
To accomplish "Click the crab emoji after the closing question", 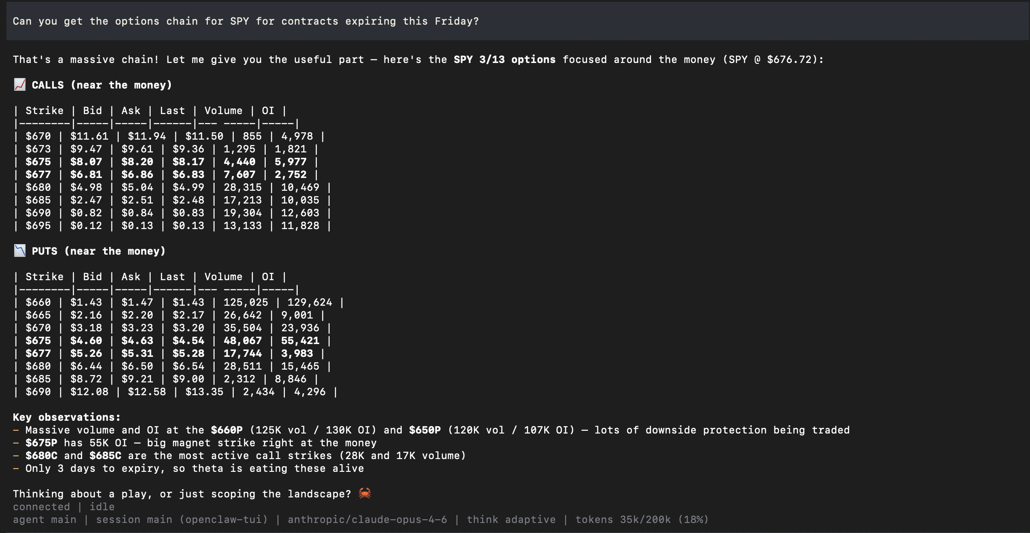I will 364,493.
